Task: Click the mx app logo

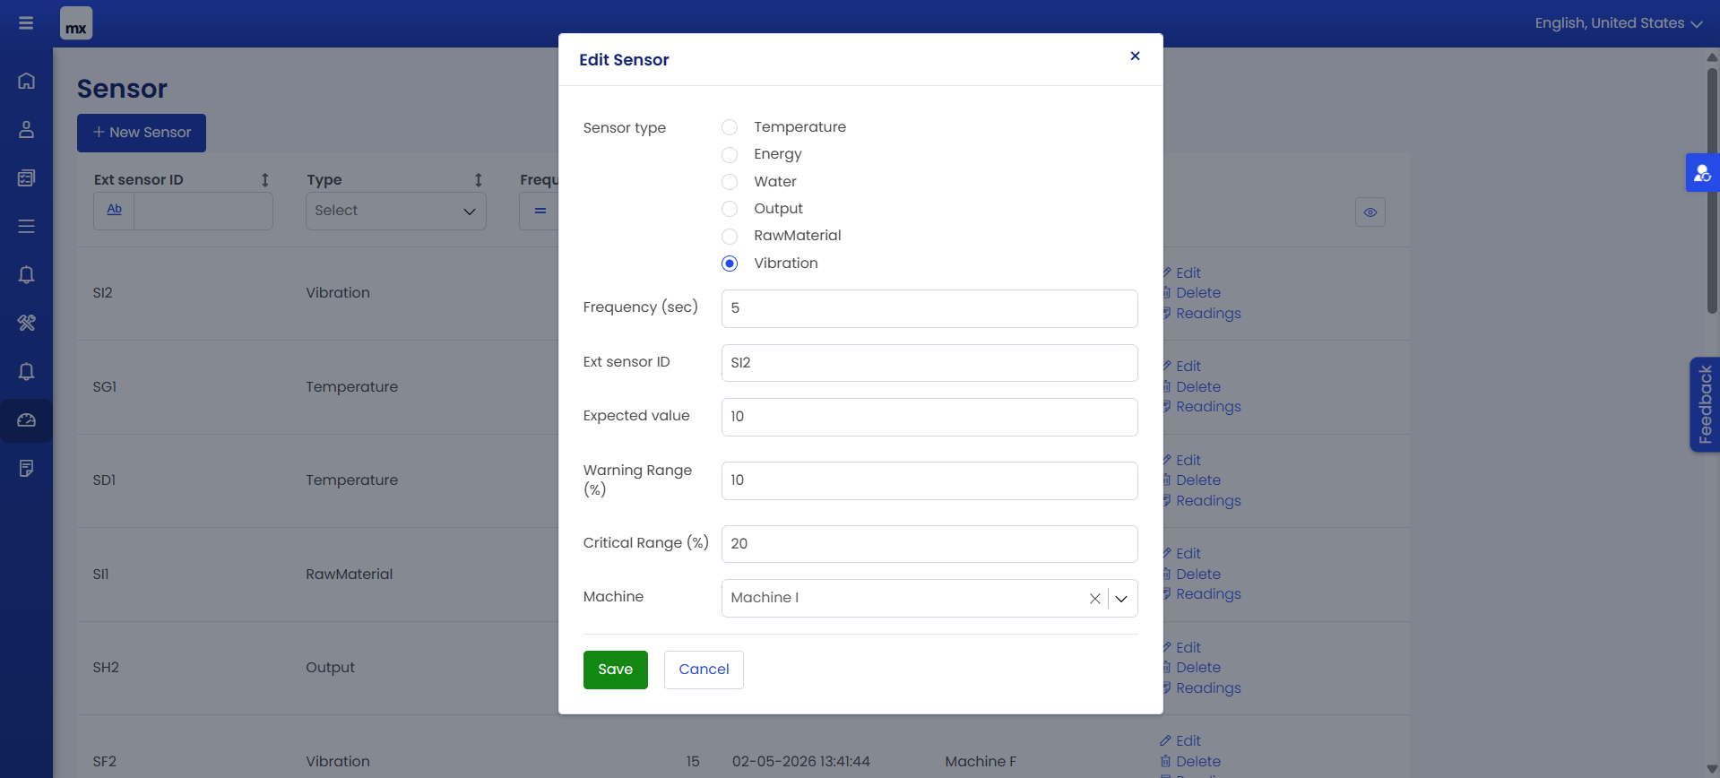Action: point(76,23)
